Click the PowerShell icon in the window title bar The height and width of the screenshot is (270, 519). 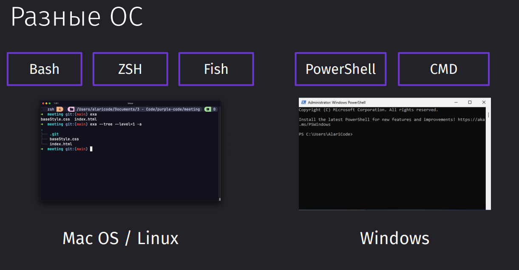[x=303, y=102]
